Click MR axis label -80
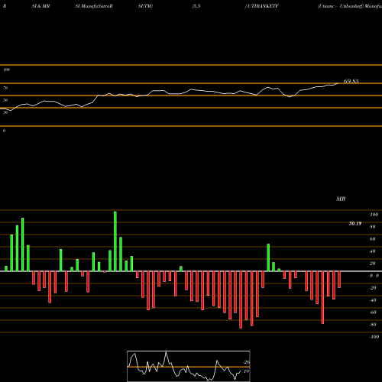 373,325
